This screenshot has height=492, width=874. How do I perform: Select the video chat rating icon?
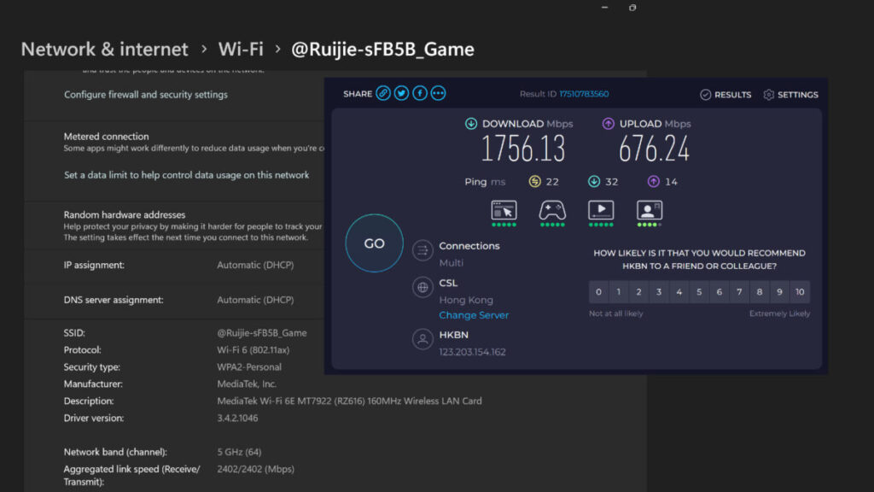650,213
